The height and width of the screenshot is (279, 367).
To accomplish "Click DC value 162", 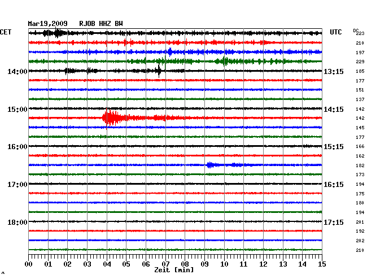I will click(360, 156).
